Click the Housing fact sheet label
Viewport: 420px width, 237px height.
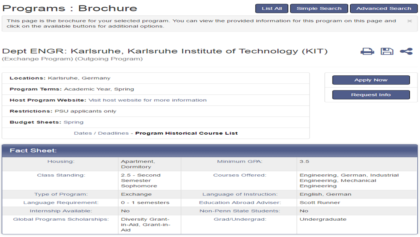[x=61, y=161]
